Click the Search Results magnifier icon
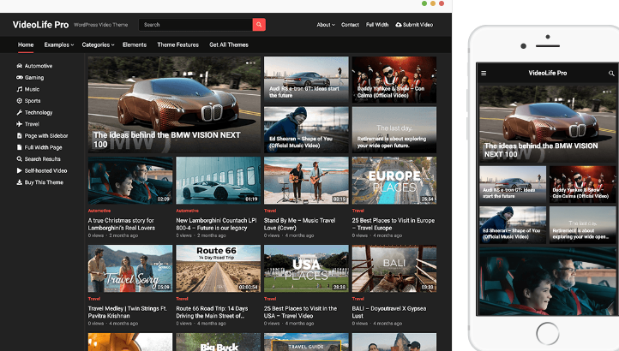The image size is (619, 351). pos(20,159)
